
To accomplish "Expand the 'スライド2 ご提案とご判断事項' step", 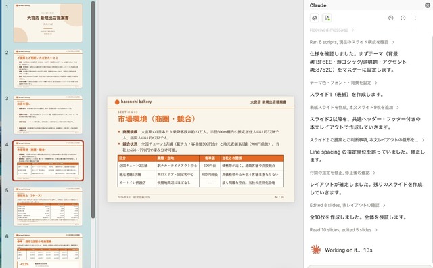I will (x=367, y=140).
